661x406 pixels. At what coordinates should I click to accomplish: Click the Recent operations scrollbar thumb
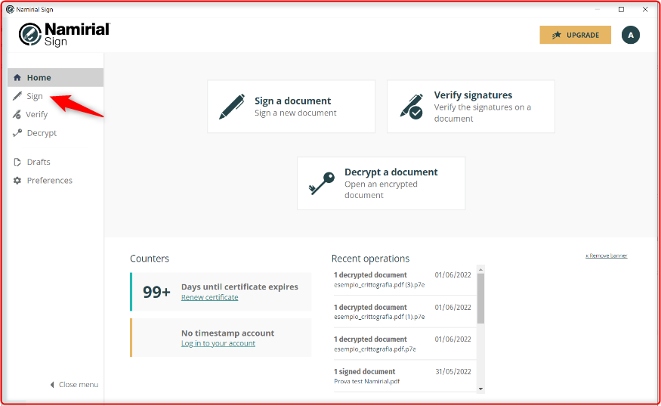(x=480, y=299)
